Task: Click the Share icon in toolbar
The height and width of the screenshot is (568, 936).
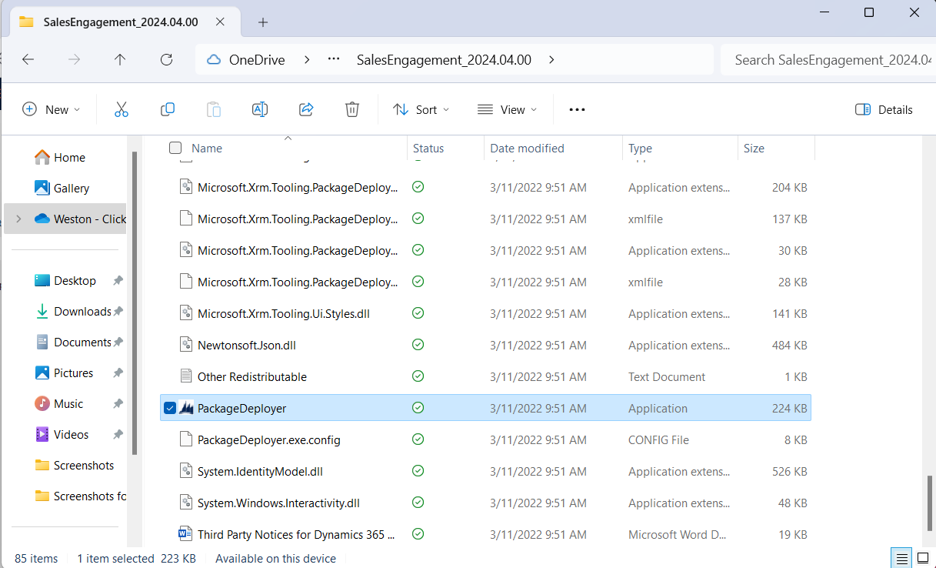Action: [x=306, y=109]
